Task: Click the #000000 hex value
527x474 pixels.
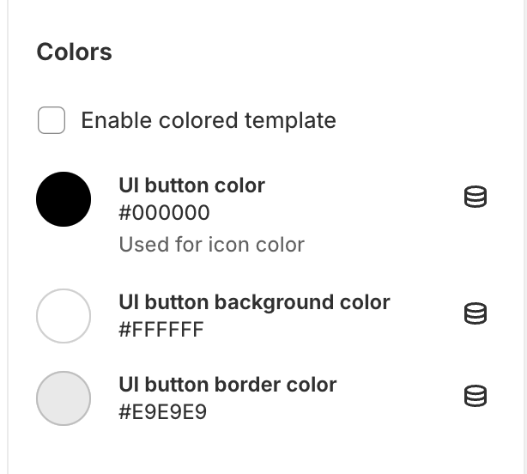Action: point(164,213)
